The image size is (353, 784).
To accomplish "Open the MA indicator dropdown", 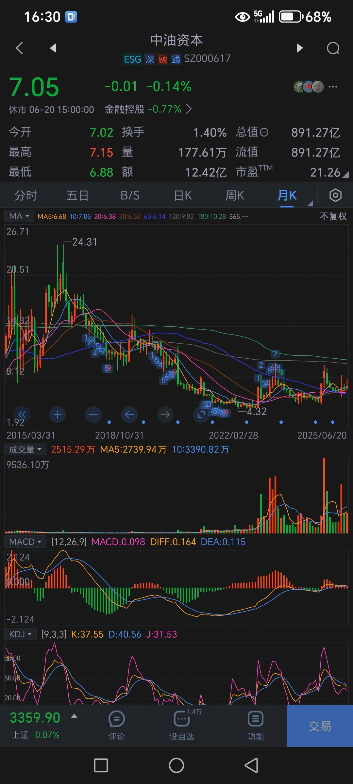I will 19,216.
